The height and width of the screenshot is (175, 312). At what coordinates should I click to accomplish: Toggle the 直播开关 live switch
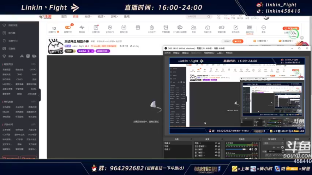click(68, 27)
